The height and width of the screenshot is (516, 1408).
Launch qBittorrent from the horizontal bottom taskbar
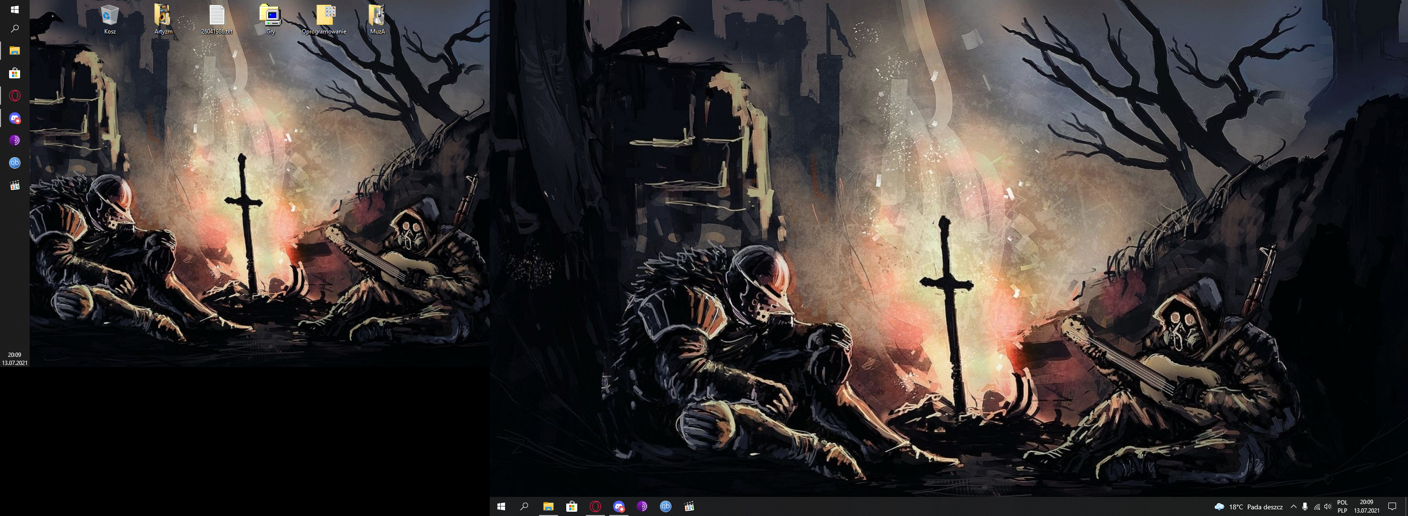coord(666,506)
